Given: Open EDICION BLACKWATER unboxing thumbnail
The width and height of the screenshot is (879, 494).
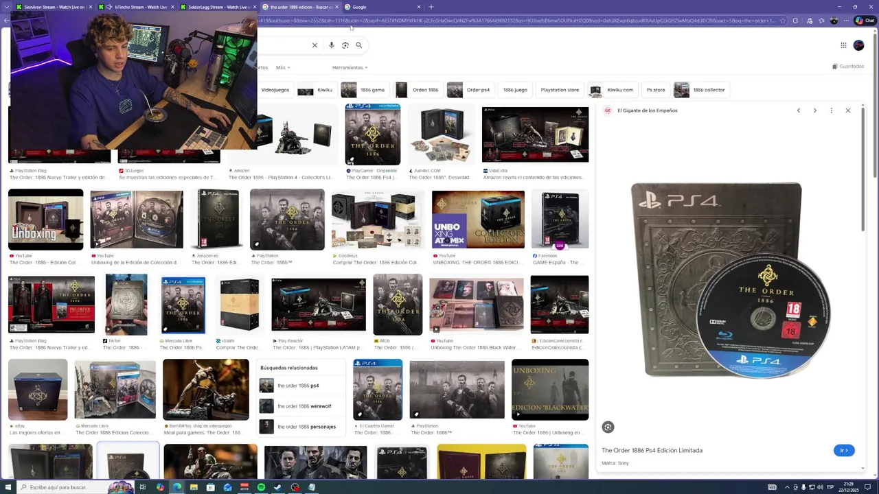Looking at the screenshot, I should point(550,389).
